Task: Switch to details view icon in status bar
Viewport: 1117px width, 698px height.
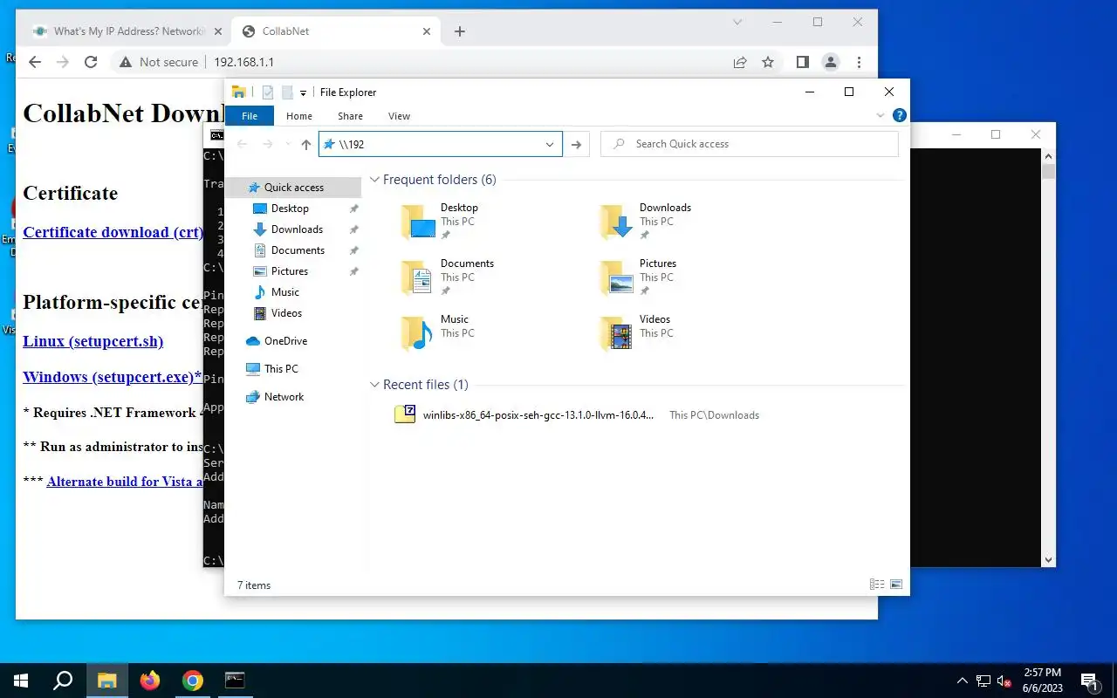Action: point(876,585)
